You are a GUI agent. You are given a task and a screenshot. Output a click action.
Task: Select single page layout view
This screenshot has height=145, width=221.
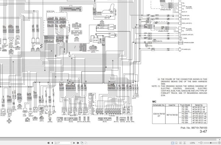click(x=172, y=143)
